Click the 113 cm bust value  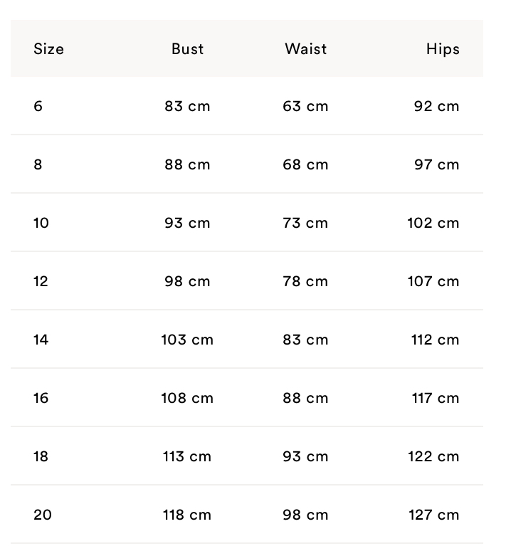pos(187,457)
